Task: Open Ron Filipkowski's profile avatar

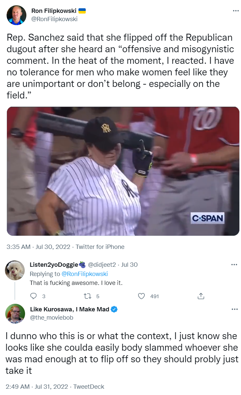Action: click(x=16, y=15)
